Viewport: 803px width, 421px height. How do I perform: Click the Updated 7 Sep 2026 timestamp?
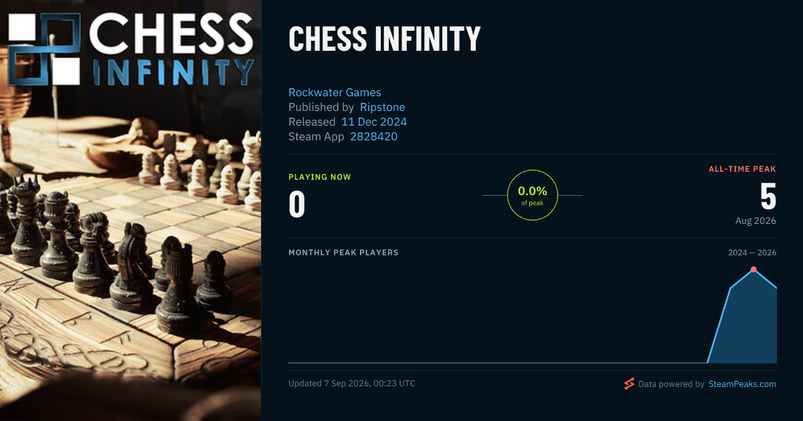point(352,384)
